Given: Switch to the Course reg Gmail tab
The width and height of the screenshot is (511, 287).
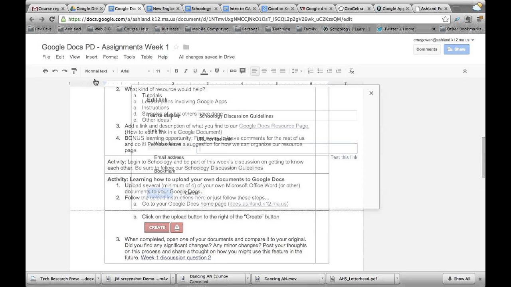Looking at the screenshot, I should click(48, 8).
